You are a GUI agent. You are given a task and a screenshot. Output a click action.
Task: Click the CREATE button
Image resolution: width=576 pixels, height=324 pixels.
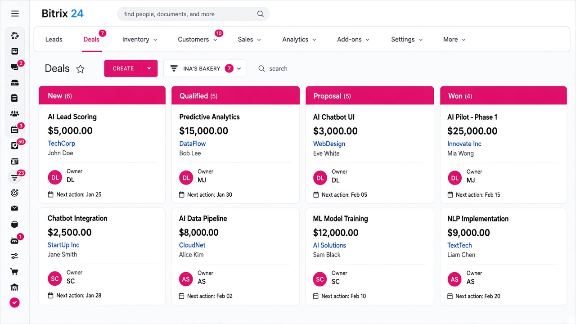point(123,68)
